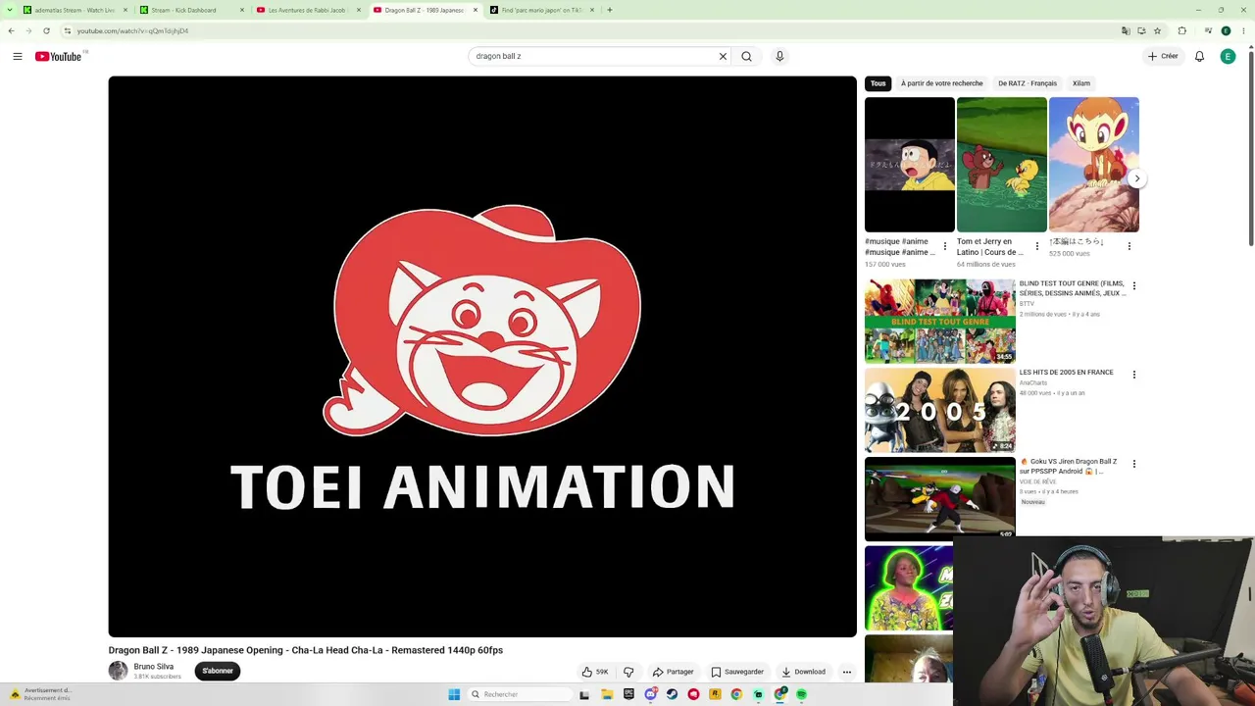The height and width of the screenshot is (706, 1255).
Task: Open the YouTube hamburger guide menu
Action: (x=18, y=56)
